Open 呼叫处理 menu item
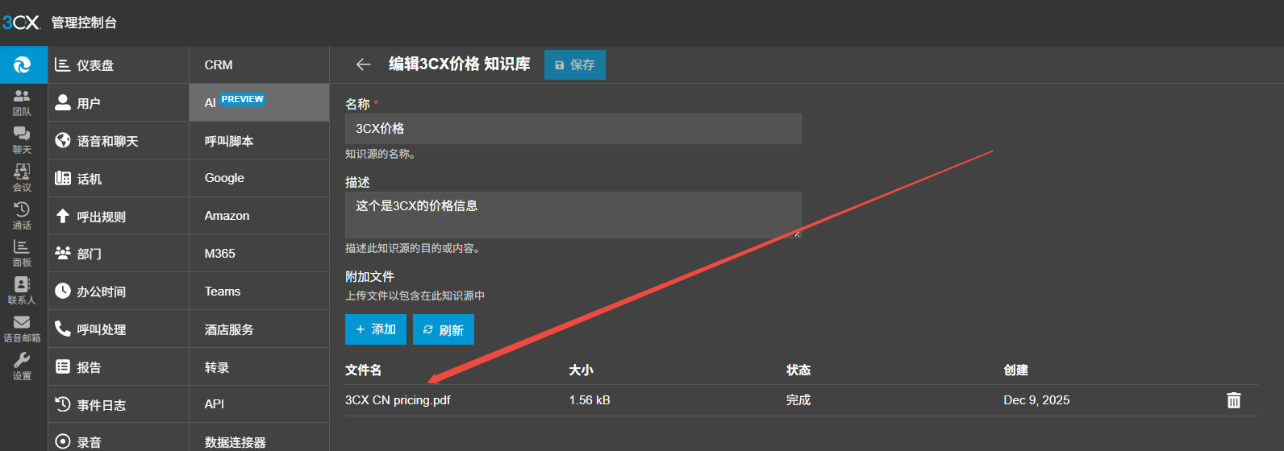The width and height of the screenshot is (1284, 451). tap(119, 329)
